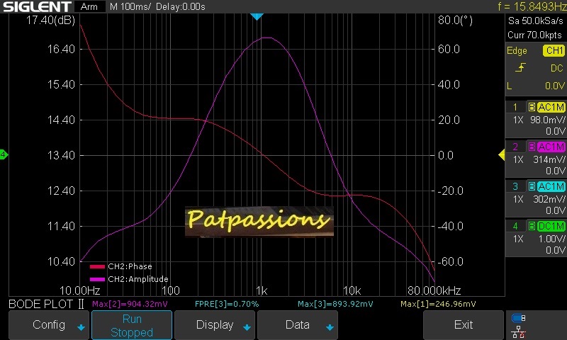Toggle channel 4 DC1M coupling badge
Image resolution: width=567 pixels, height=340 pixels.
tap(551, 227)
